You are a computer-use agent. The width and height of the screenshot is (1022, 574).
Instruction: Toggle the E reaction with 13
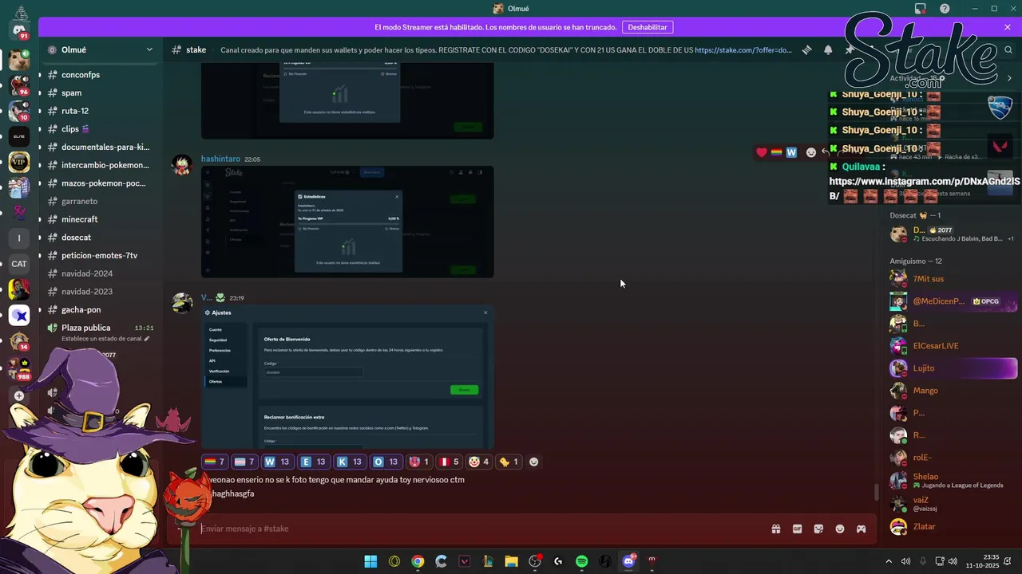click(311, 462)
